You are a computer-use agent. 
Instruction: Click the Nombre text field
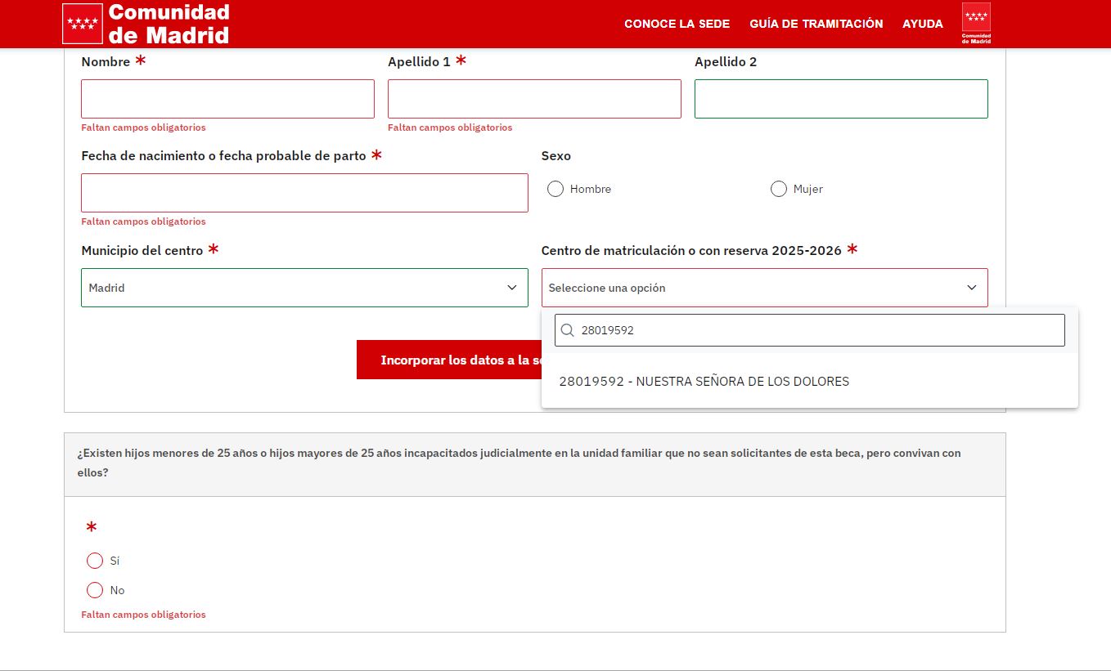[227, 99]
